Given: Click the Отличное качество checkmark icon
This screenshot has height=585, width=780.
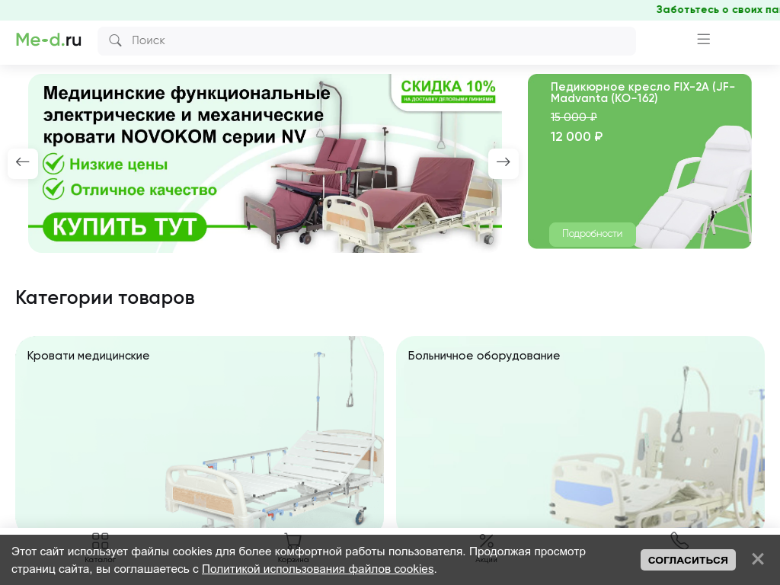Looking at the screenshot, I should pyautogui.click(x=53, y=189).
